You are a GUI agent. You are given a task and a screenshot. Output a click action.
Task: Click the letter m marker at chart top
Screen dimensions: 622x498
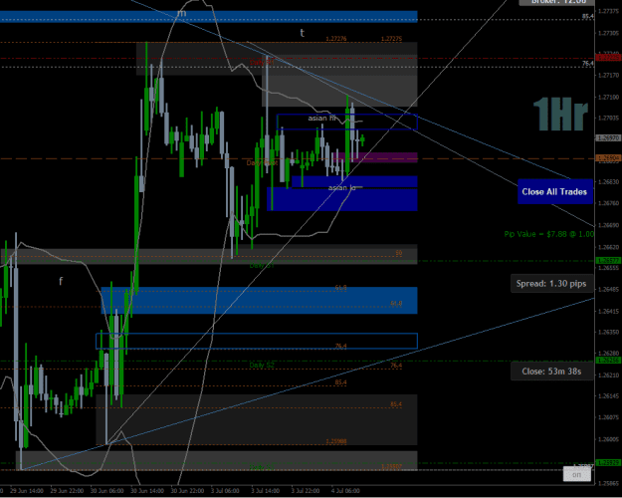point(181,13)
